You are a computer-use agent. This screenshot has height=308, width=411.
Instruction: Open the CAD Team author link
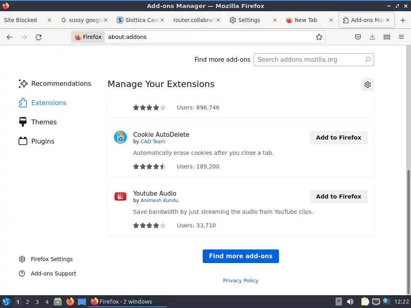click(153, 142)
